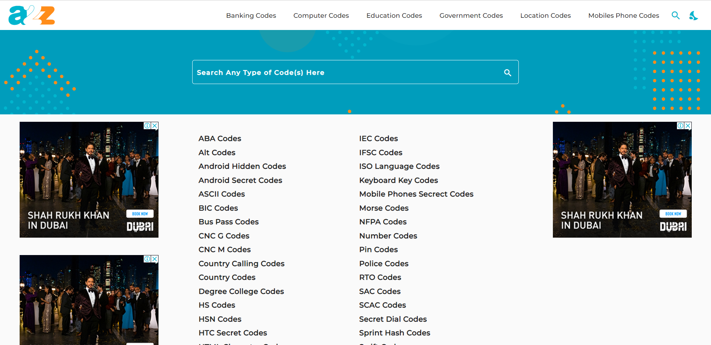Close the top-left Dubai ad
711x345 pixels.
pos(155,126)
